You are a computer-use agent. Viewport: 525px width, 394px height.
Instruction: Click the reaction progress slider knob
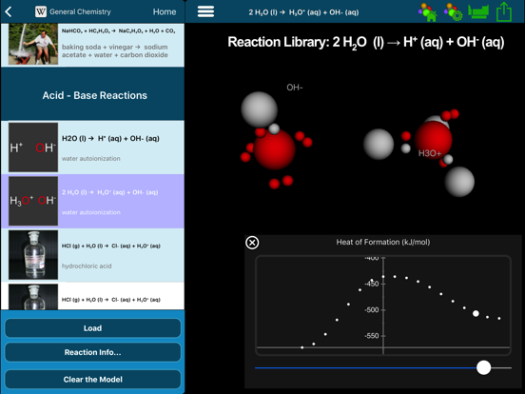483,367
